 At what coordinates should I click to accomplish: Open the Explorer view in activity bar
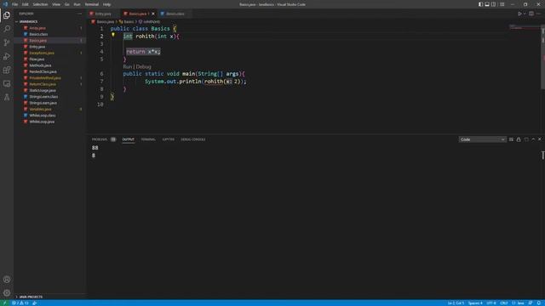pos(7,15)
